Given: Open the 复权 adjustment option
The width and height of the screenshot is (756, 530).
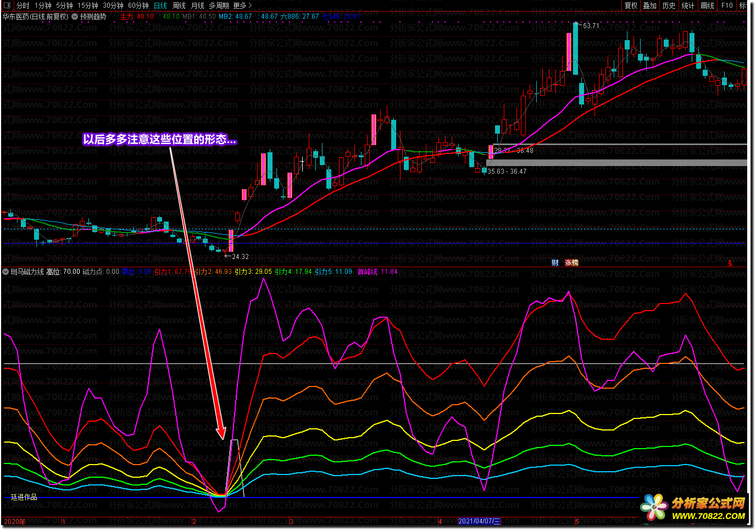Looking at the screenshot, I should click(631, 5).
